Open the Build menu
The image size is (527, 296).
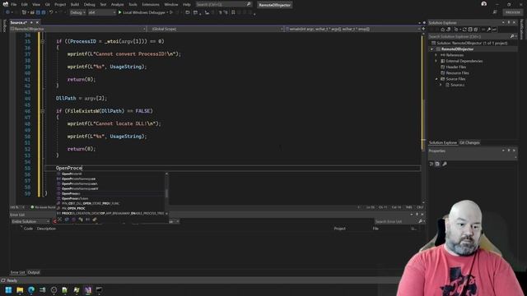[75, 5]
